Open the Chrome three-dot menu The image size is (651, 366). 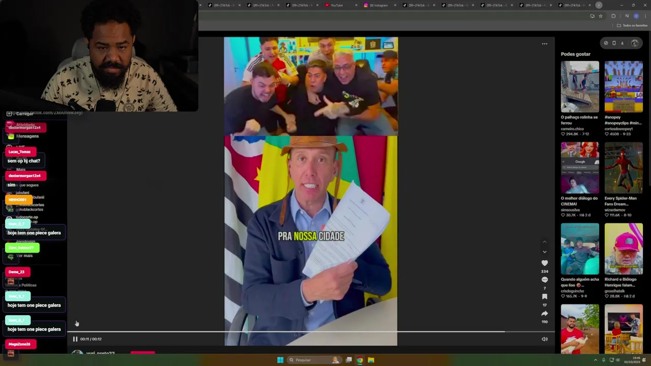(x=644, y=16)
